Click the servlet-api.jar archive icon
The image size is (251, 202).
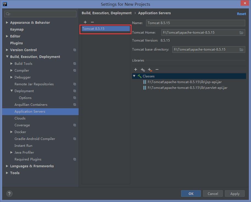pyautogui.click(x=145, y=88)
